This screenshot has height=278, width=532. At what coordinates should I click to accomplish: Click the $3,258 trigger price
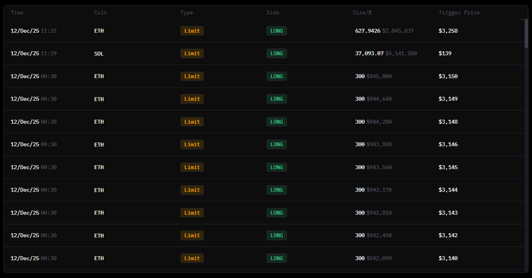point(448,31)
